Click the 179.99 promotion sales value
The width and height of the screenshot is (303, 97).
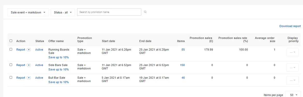[x=209, y=50]
